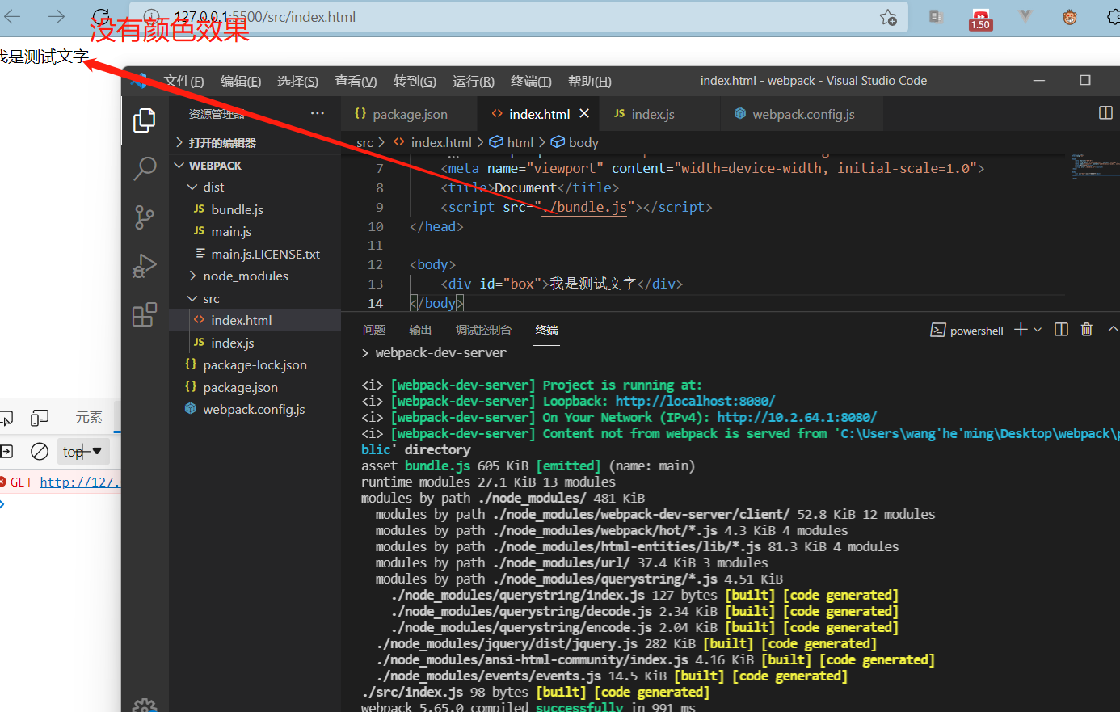Toggle device emulation in DevTools

pyautogui.click(x=39, y=418)
